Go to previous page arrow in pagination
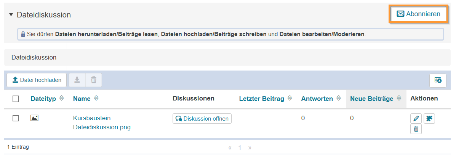The image size is (456, 157). (x=230, y=148)
